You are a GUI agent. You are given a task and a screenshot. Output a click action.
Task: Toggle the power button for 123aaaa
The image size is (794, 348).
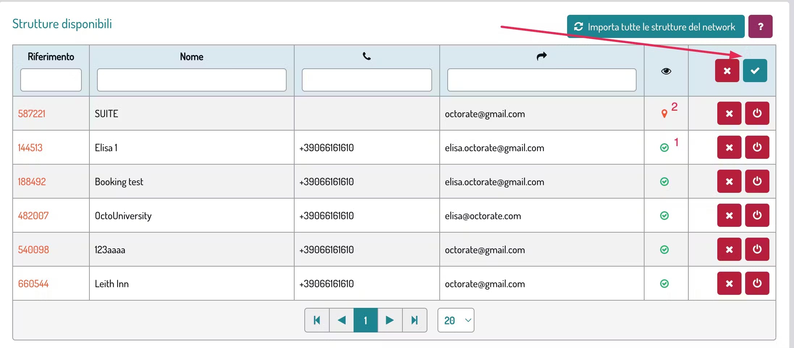757,249
